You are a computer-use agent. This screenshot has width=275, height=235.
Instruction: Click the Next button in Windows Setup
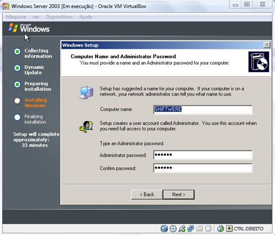[x=178, y=195]
